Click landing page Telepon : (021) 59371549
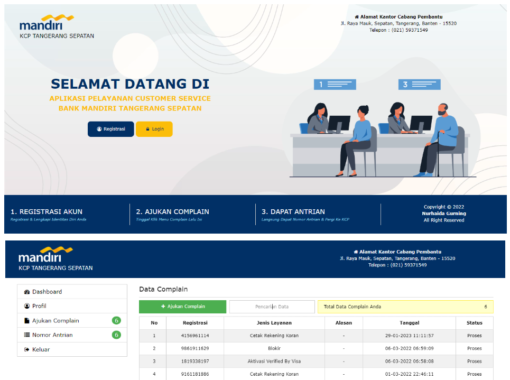 (398, 30)
